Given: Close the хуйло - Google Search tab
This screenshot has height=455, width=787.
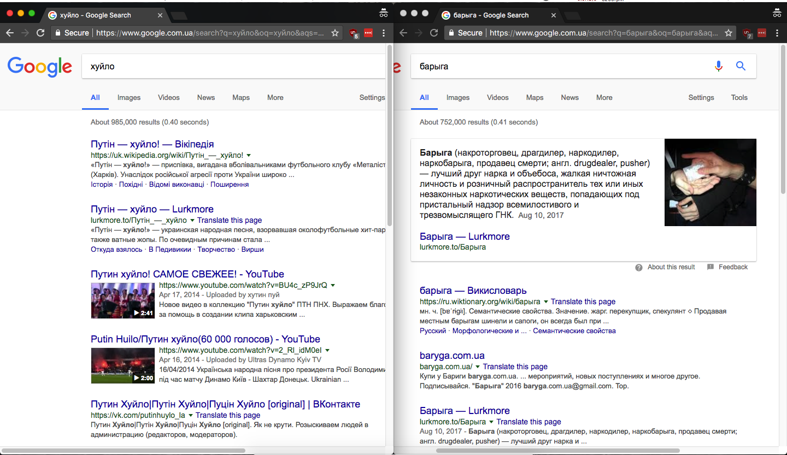Looking at the screenshot, I should click(x=160, y=15).
